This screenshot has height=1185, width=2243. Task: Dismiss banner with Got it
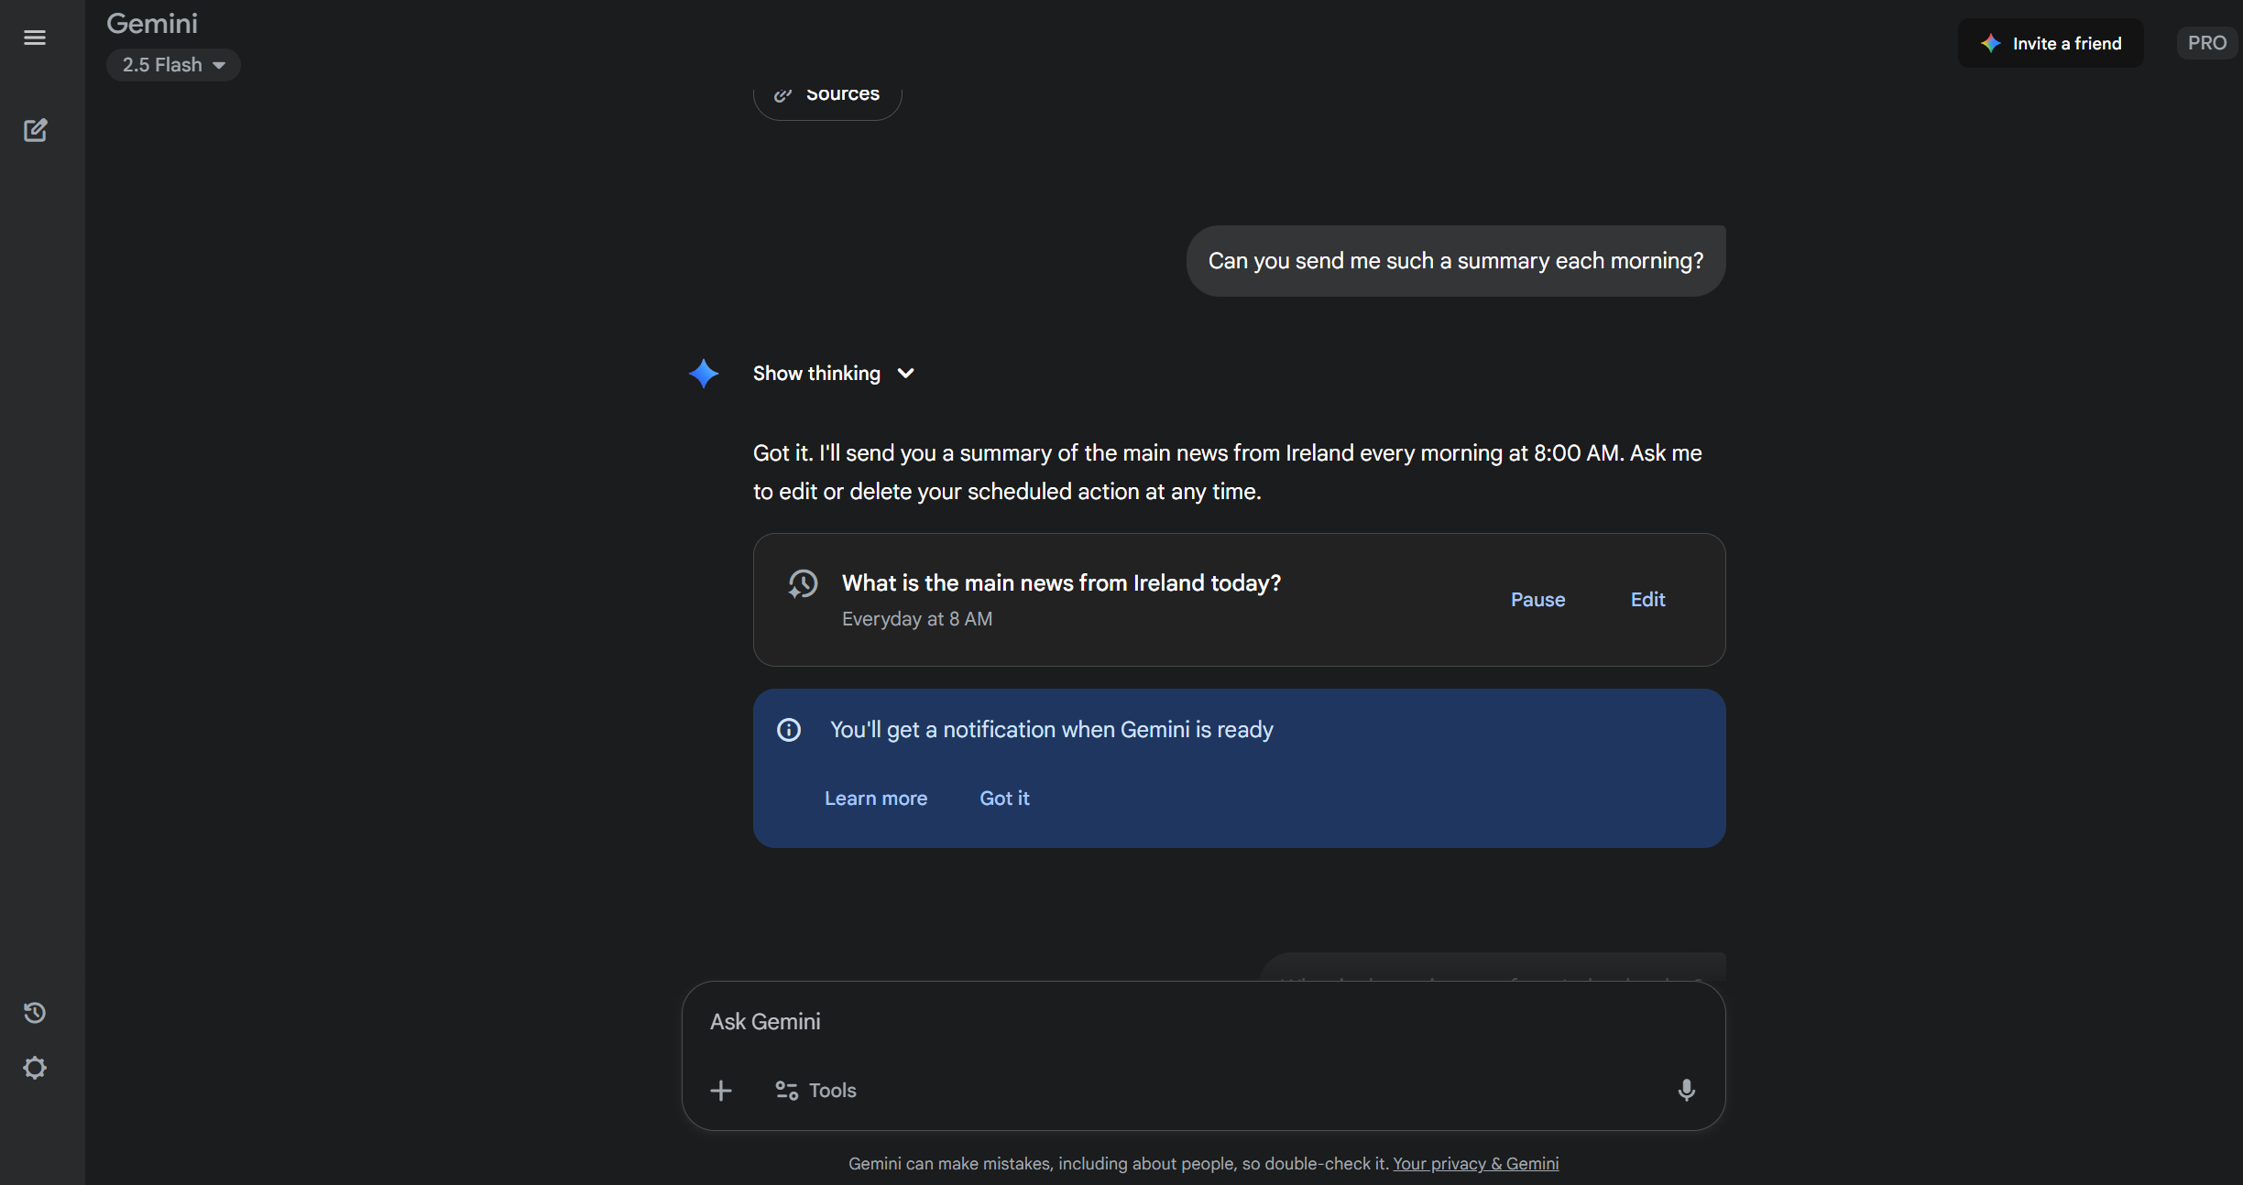[x=1004, y=799]
